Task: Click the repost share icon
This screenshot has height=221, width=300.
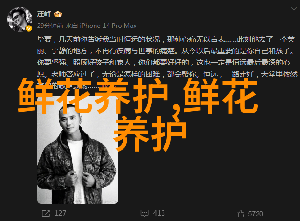Action: coord(46,213)
